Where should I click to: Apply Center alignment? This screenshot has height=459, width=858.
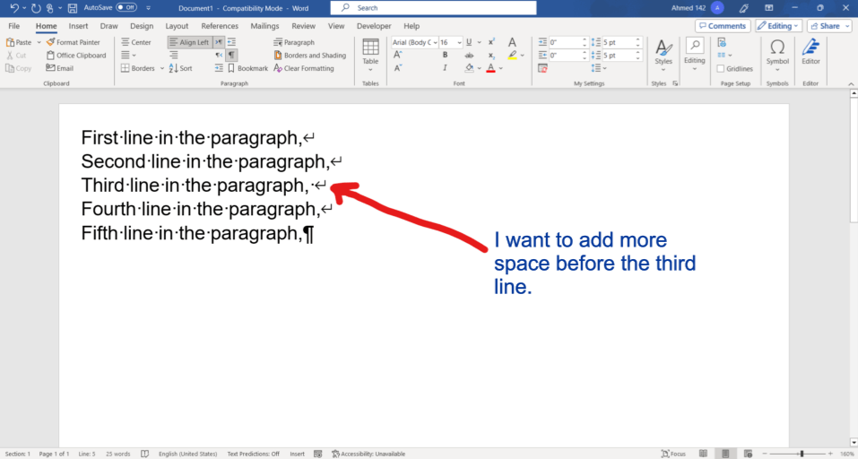tap(135, 42)
